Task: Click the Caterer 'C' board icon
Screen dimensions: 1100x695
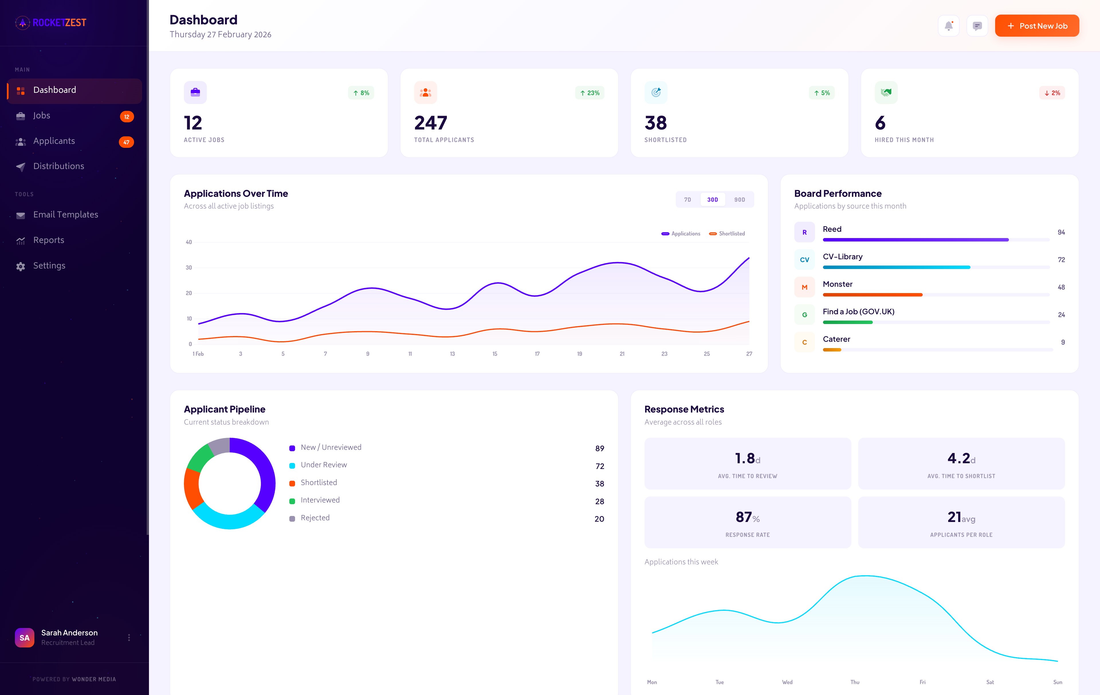Action: [x=804, y=342]
